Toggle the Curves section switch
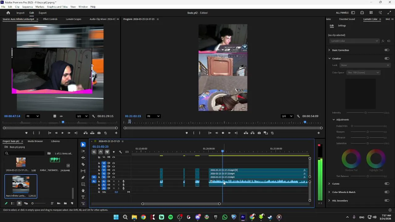Image resolution: width=395 pixels, height=222 pixels. [387, 184]
